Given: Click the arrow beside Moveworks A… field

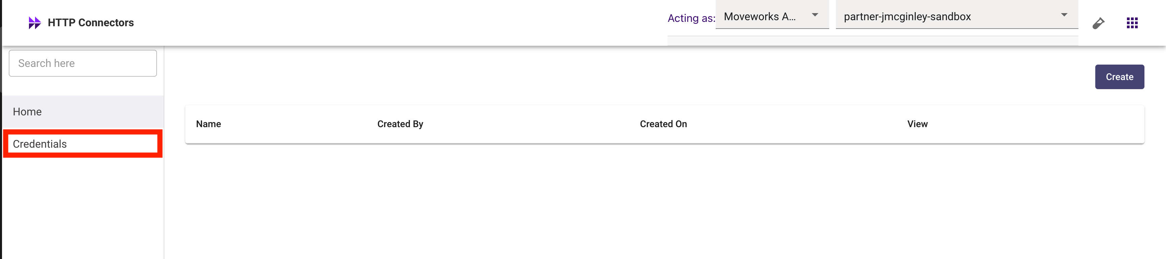Looking at the screenshot, I should (x=815, y=15).
